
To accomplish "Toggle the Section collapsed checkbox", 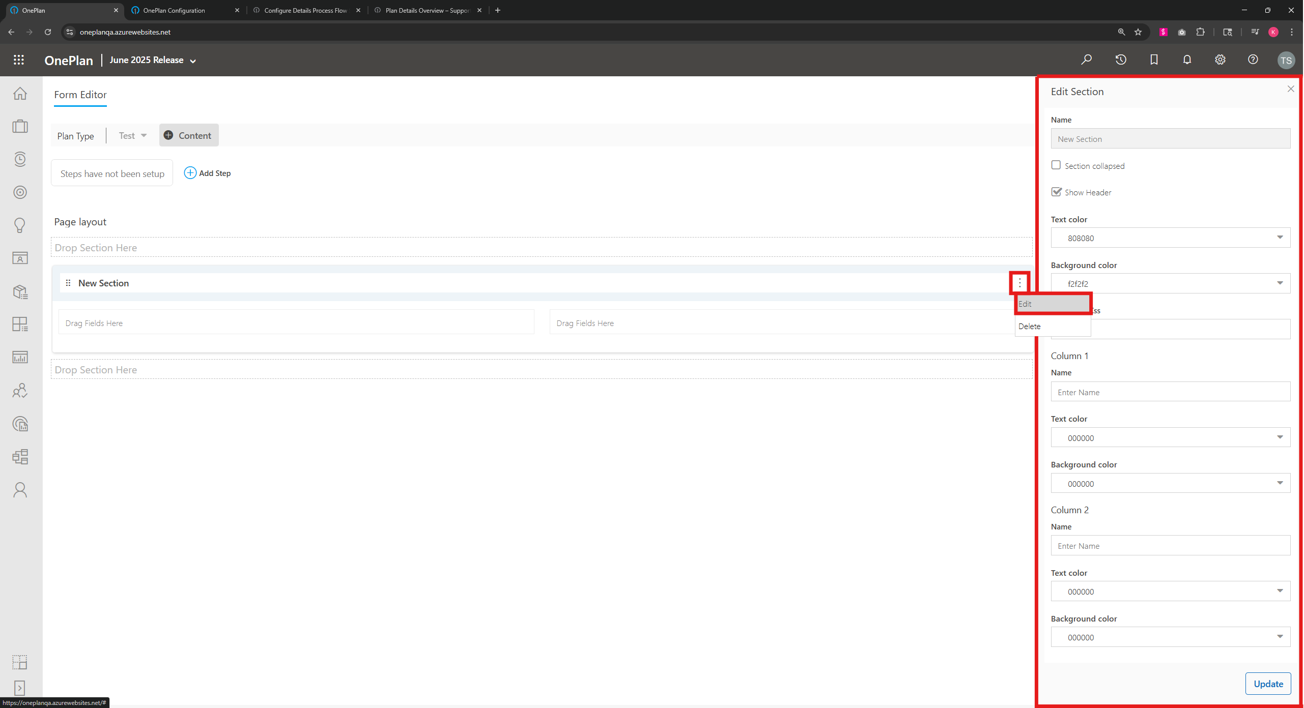I will tap(1056, 165).
